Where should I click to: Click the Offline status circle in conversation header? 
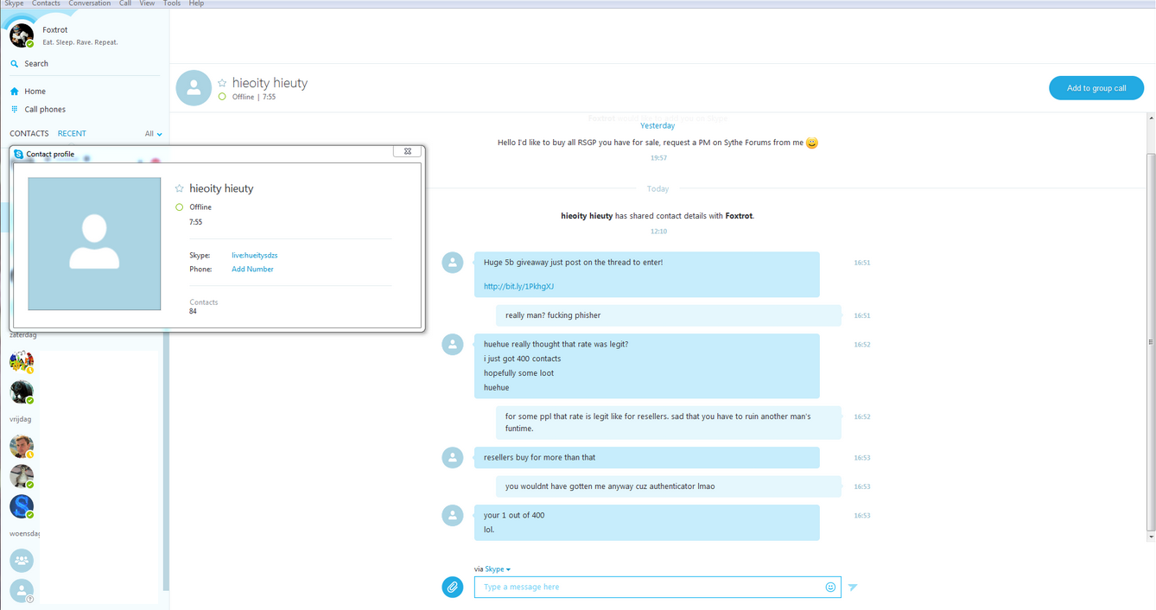(222, 97)
